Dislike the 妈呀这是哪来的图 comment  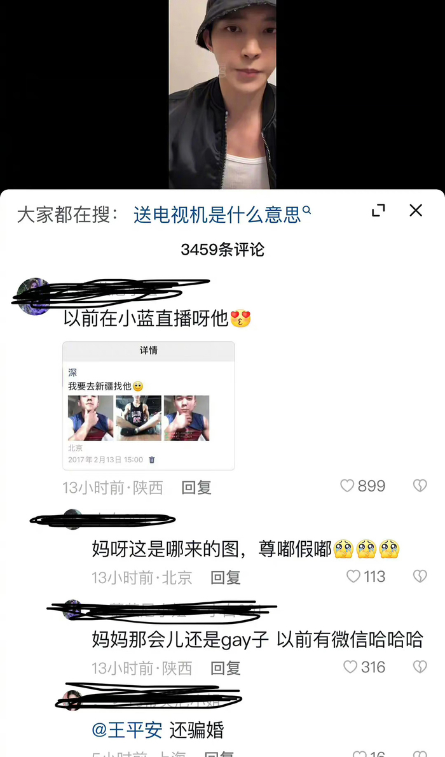click(420, 576)
